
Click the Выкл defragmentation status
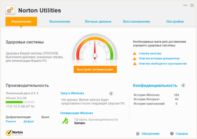pos(45,117)
